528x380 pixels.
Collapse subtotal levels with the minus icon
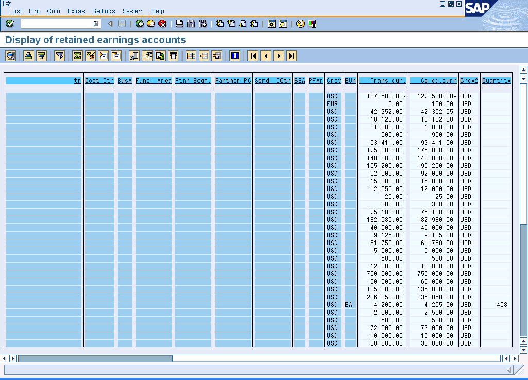(116, 56)
